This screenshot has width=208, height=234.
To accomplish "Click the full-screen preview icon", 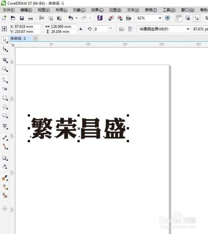I will [168, 18].
